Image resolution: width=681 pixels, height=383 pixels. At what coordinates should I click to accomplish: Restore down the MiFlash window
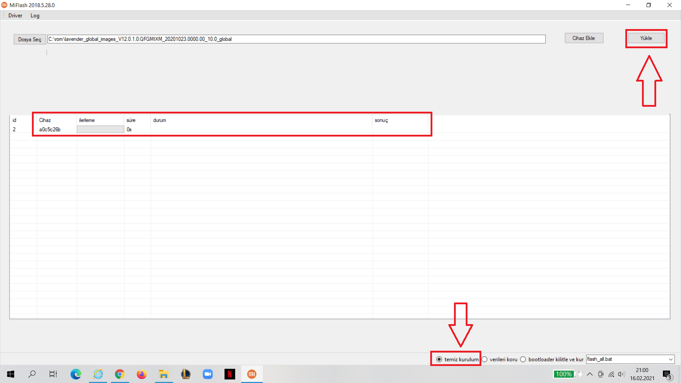[x=649, y=5]
